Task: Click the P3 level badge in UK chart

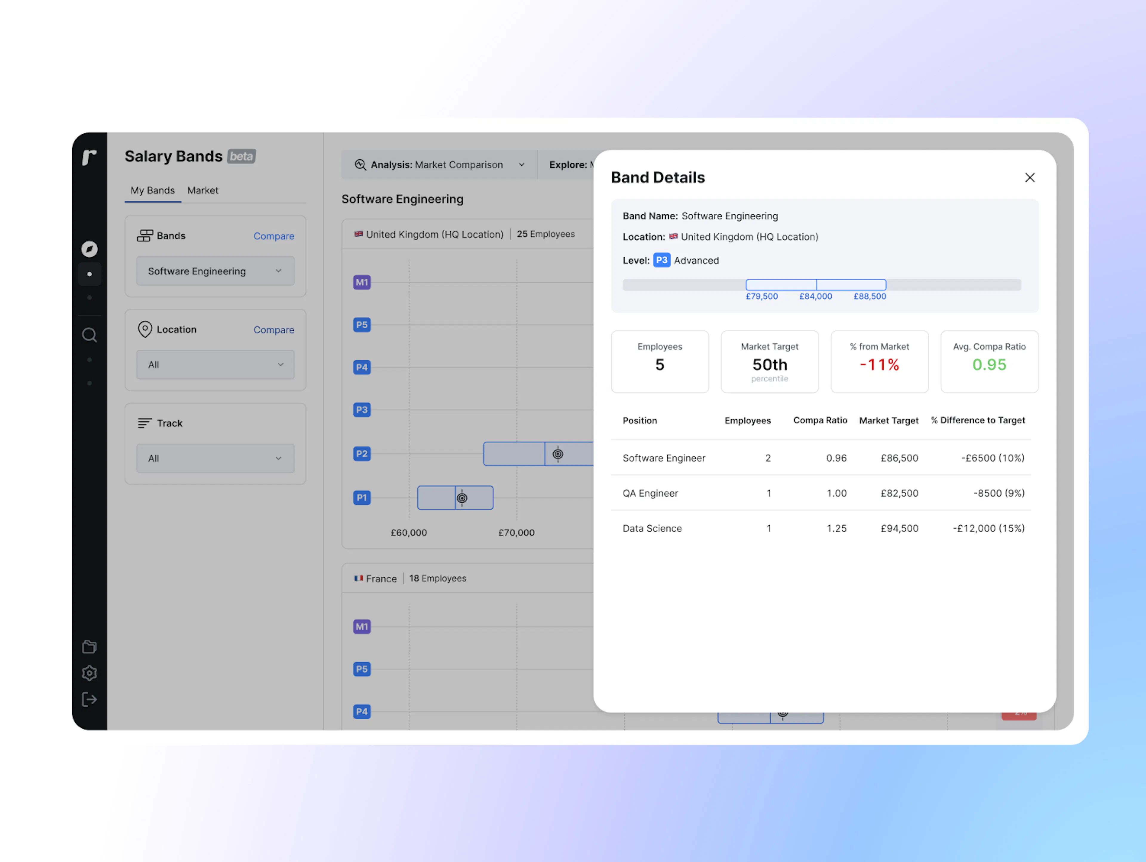Action: point(362,410)
